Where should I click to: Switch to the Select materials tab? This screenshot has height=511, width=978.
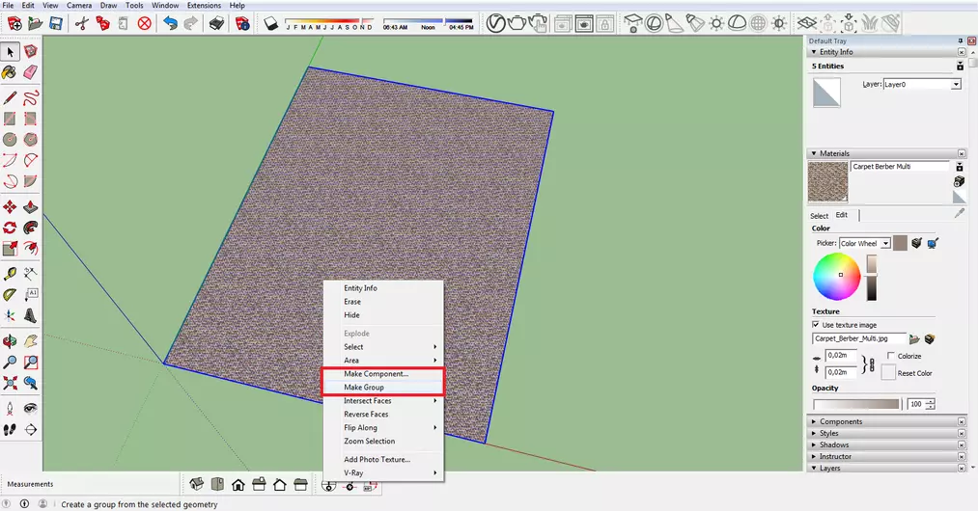coord(819,216)
